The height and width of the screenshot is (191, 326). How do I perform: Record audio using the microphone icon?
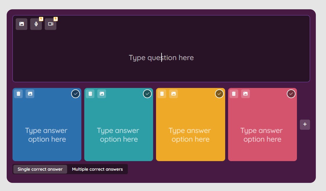point(36,24)
